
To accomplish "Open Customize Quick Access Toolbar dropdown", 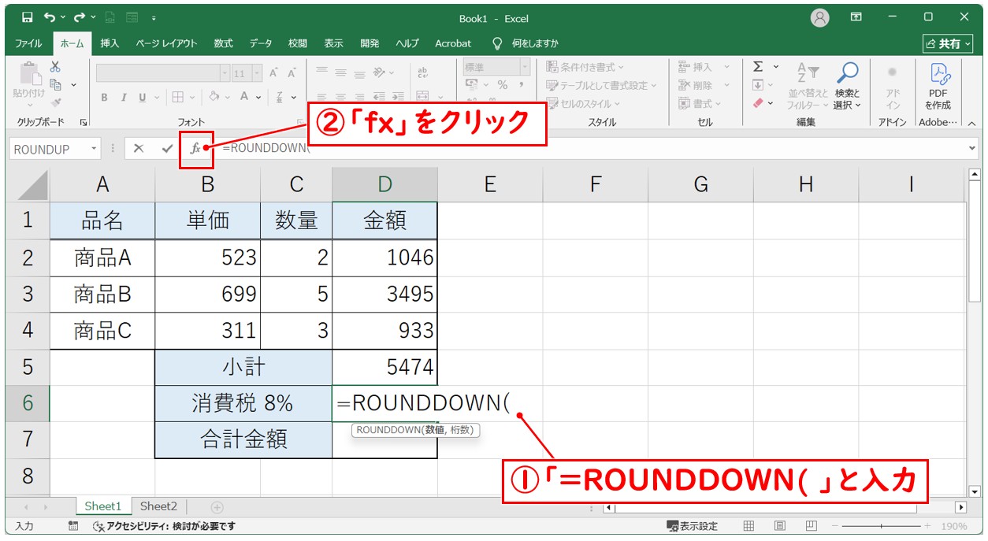I will point(153,17).
